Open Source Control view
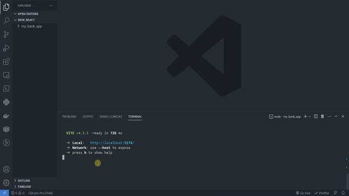The height and width of the screenshot is (196, 349). coord(6,34)
